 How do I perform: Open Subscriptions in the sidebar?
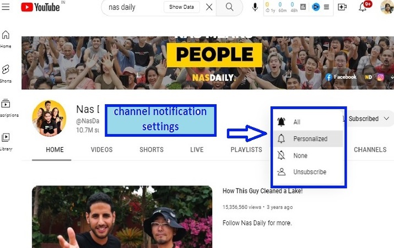[8, 109]
